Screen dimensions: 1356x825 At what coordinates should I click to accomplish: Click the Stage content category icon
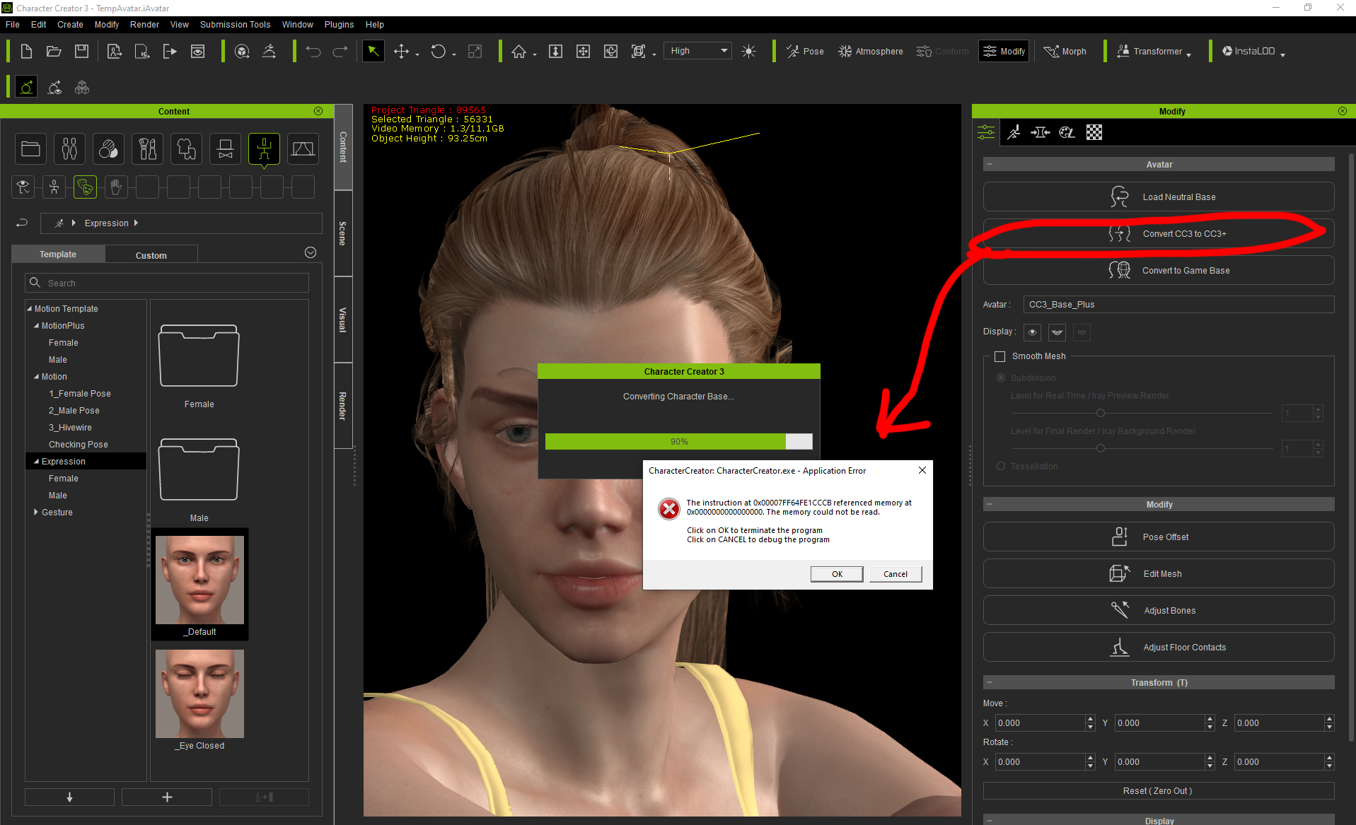click(x=303, y=149)
